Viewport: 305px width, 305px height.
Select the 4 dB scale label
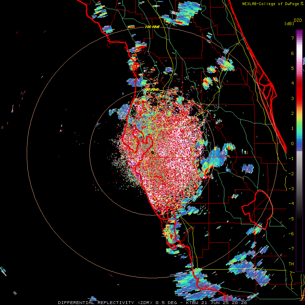click(x=292, y=83)
